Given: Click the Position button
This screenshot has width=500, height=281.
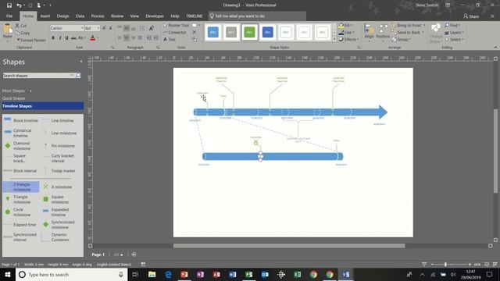Looking at the screenshot, I should pyautogui.click(x=383, y=31).
